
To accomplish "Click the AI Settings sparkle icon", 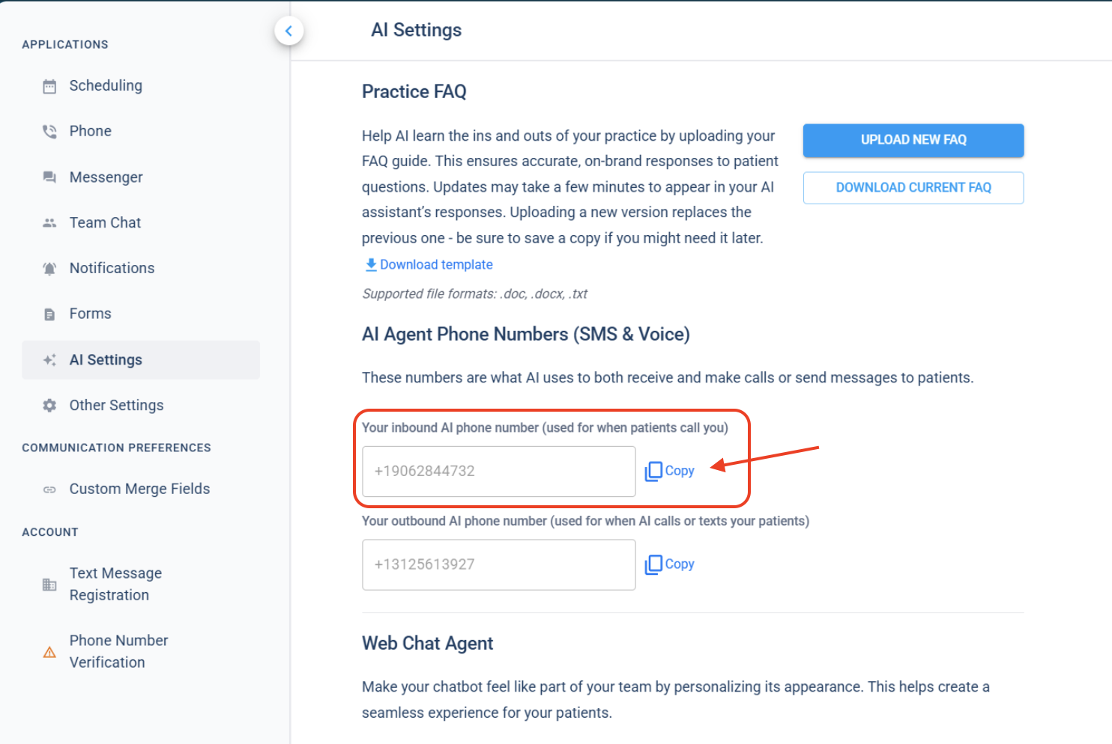I will (49, 360).
